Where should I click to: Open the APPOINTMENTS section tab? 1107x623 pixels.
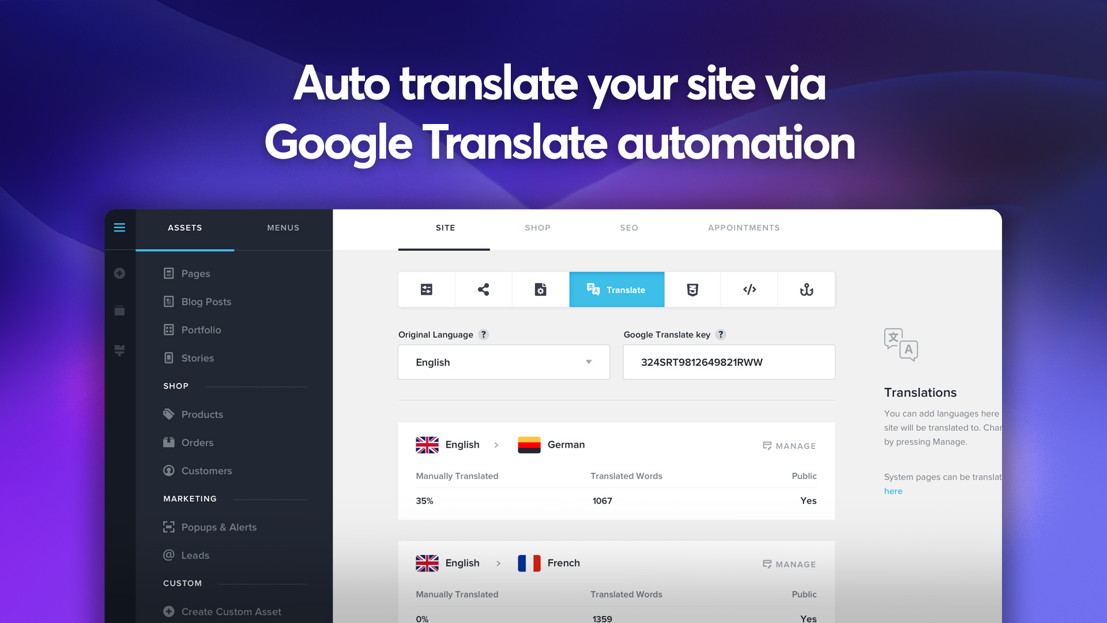[744, 227]
